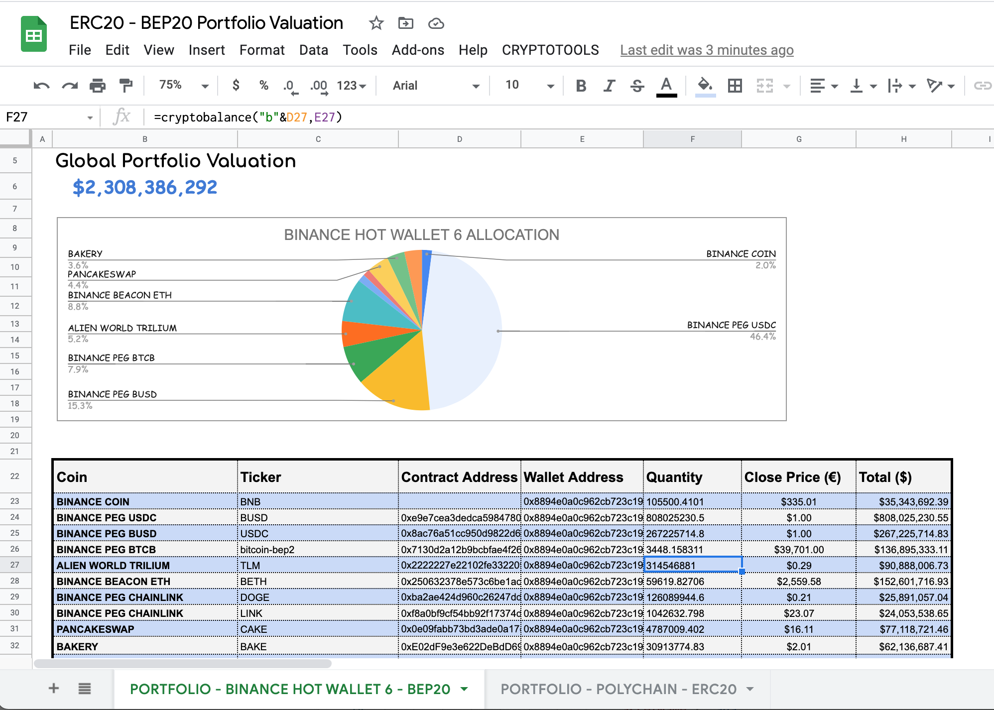Click the formula bar to edit formula

coord(299,117)
